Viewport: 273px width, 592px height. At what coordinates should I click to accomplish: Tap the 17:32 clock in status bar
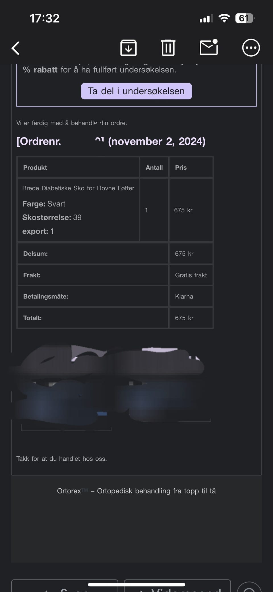(x=45, y=19)
